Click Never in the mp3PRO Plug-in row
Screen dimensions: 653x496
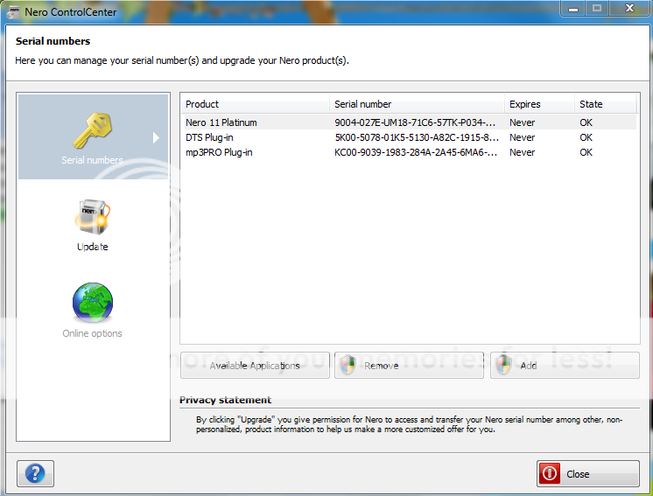(523, 153)
